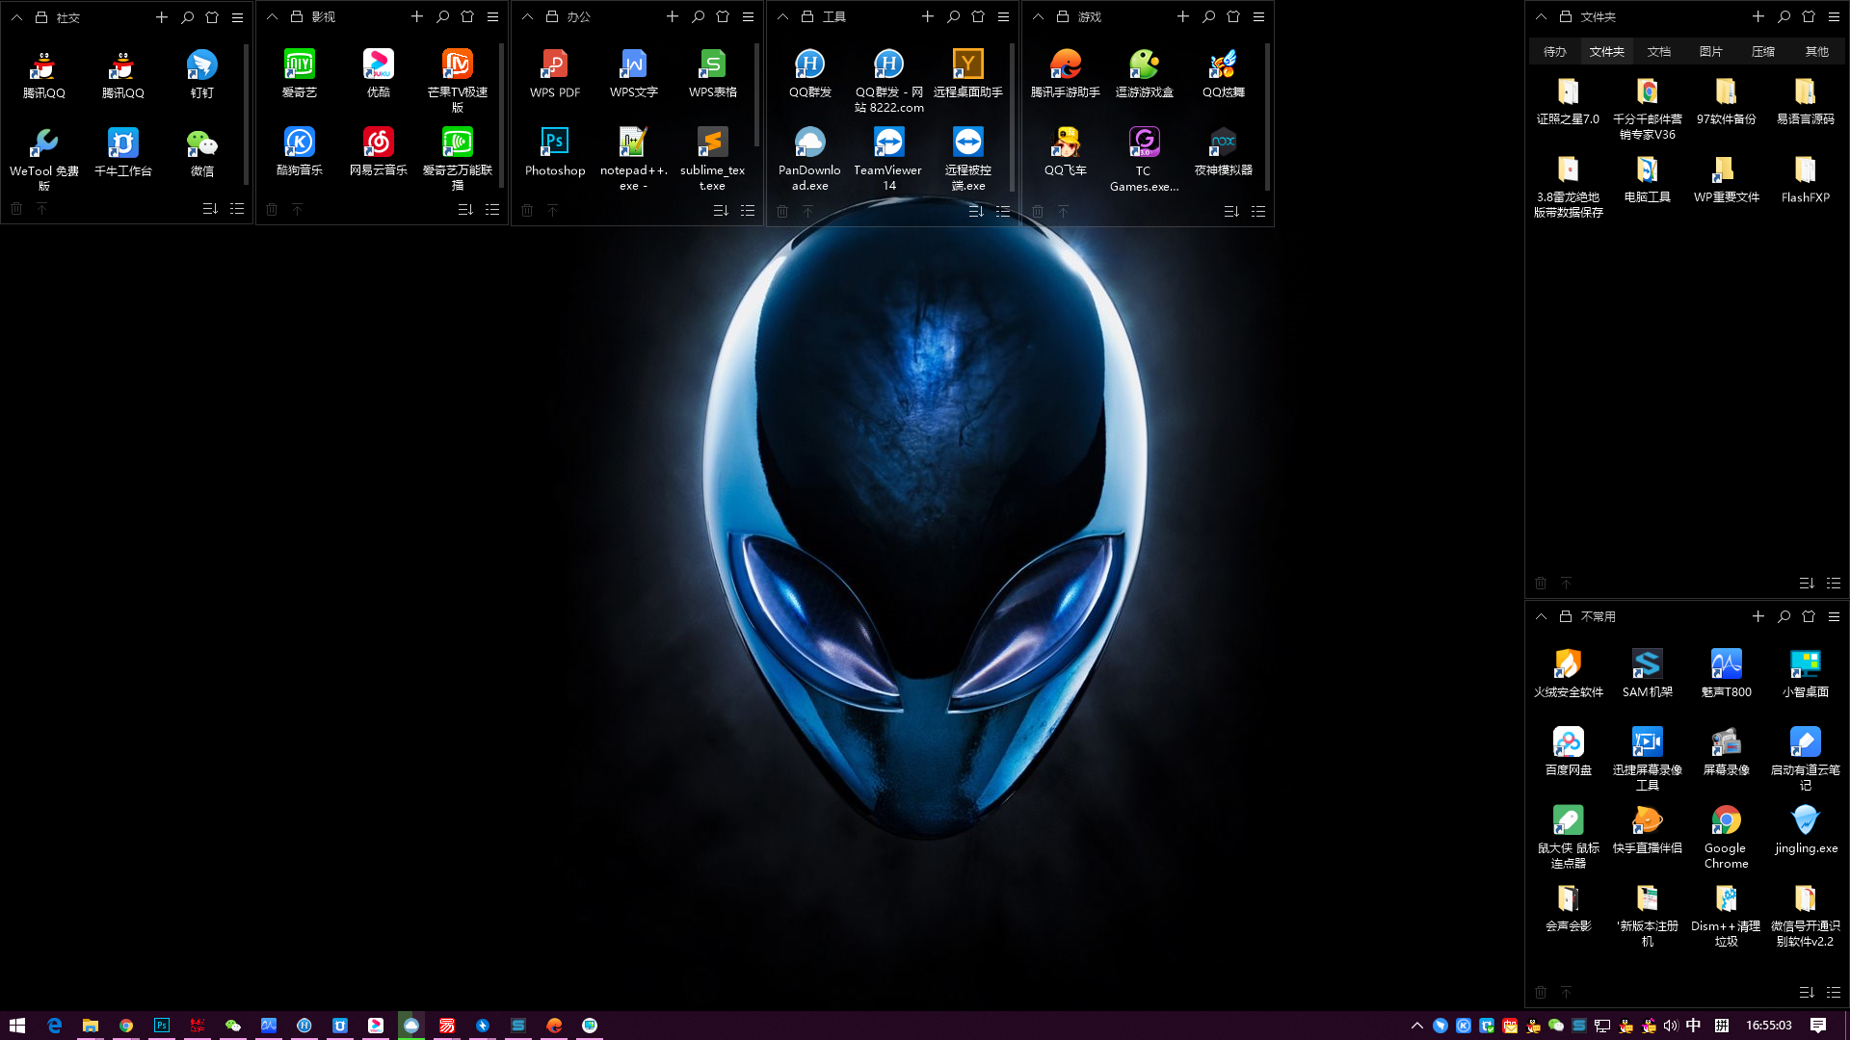Collapse the 办公 group panel
Screen dimensions: 1850x1040
tap(527, 17)
